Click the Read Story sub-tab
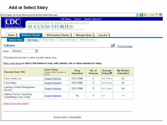This screenshot has height=125, width=167. (49, 40)
